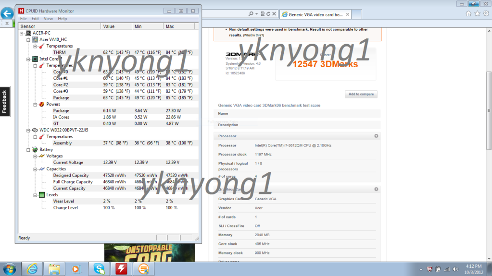Open Windows Explorer folder from taskbar

[x=54, y=269]
